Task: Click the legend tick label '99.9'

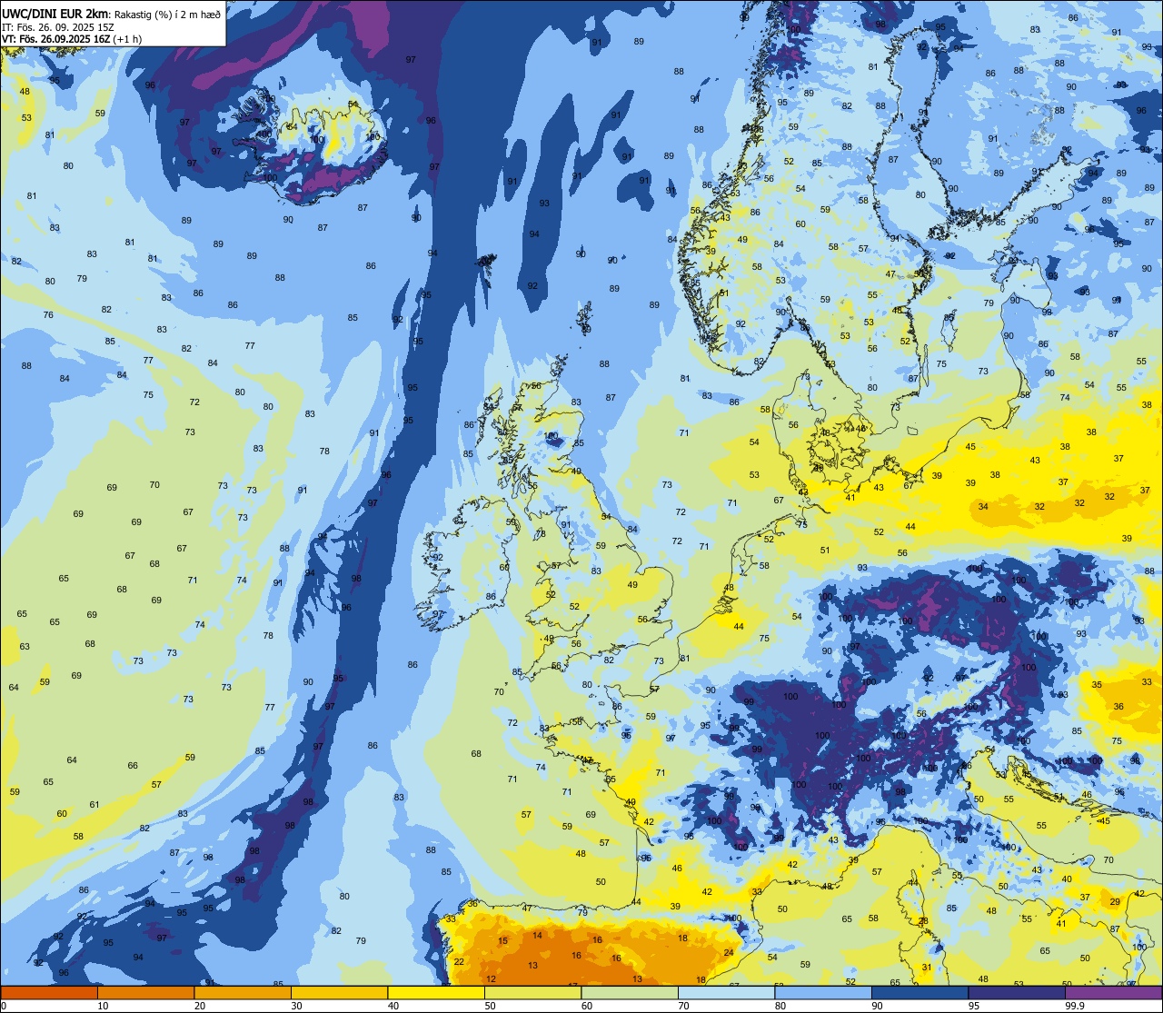Action: tap(1075, 1006)
